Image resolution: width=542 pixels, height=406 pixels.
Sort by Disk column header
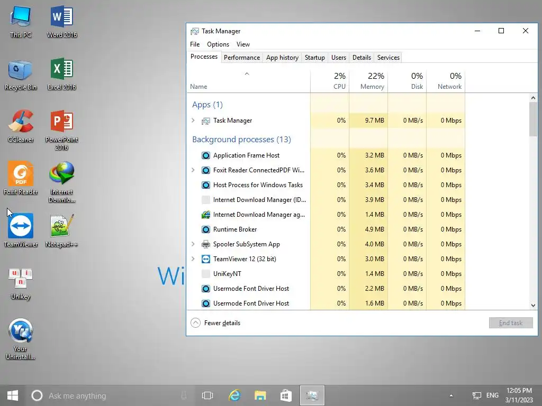407,81
